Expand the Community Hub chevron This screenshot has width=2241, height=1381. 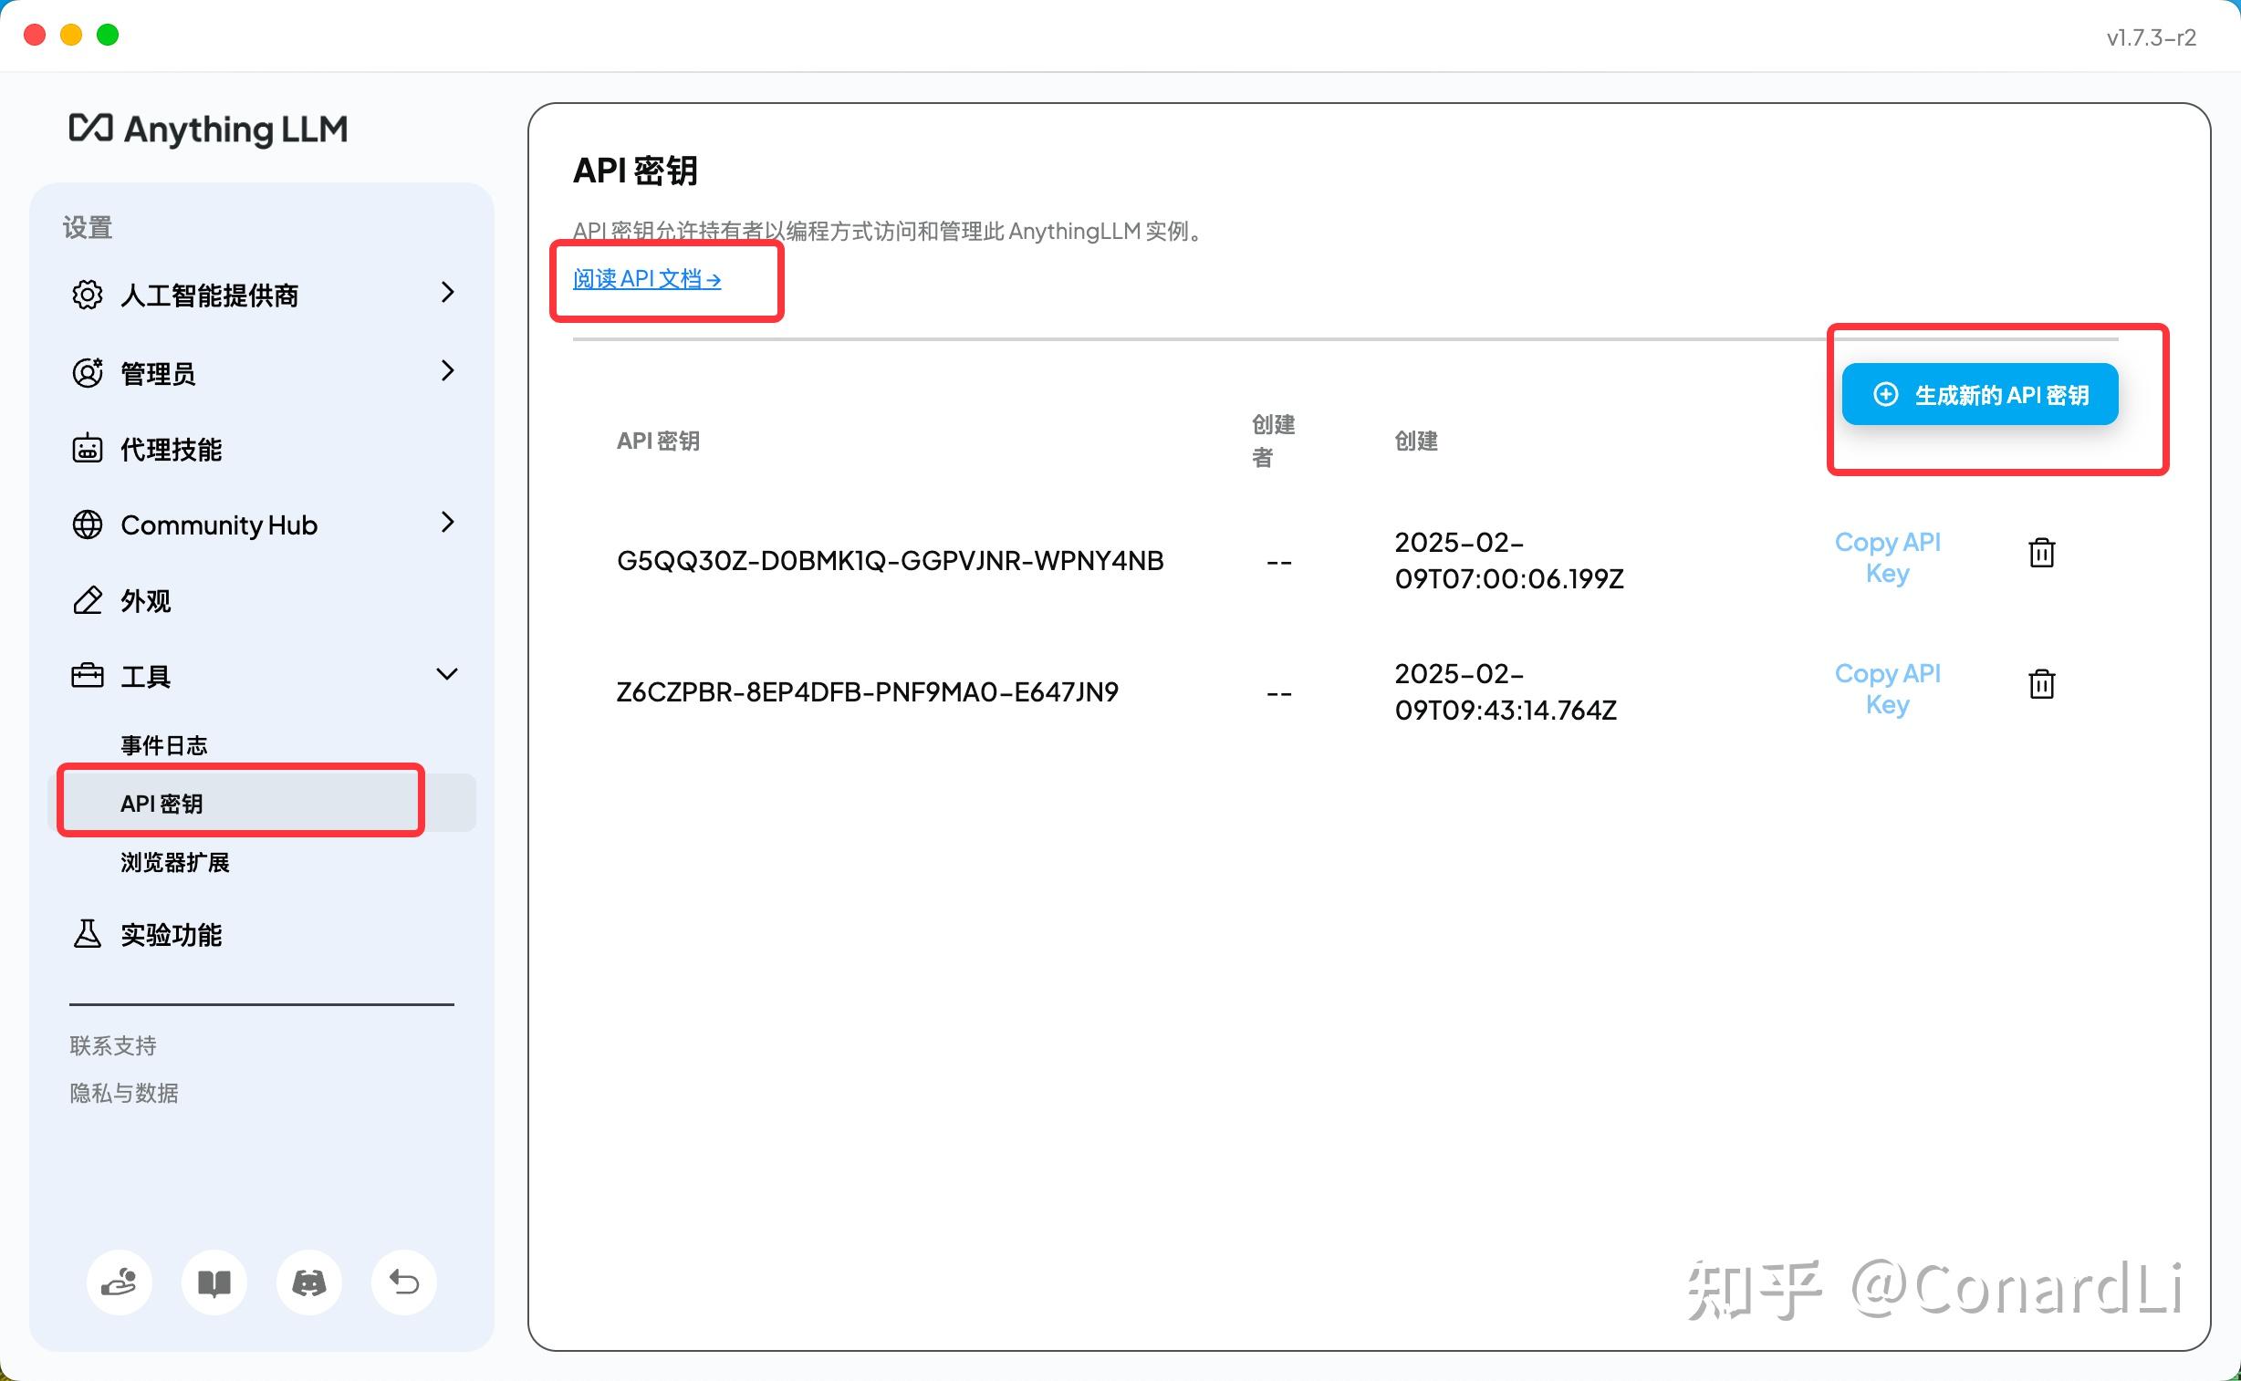click(x=447, y=523)
